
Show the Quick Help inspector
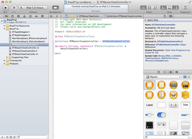coord(171,16)
